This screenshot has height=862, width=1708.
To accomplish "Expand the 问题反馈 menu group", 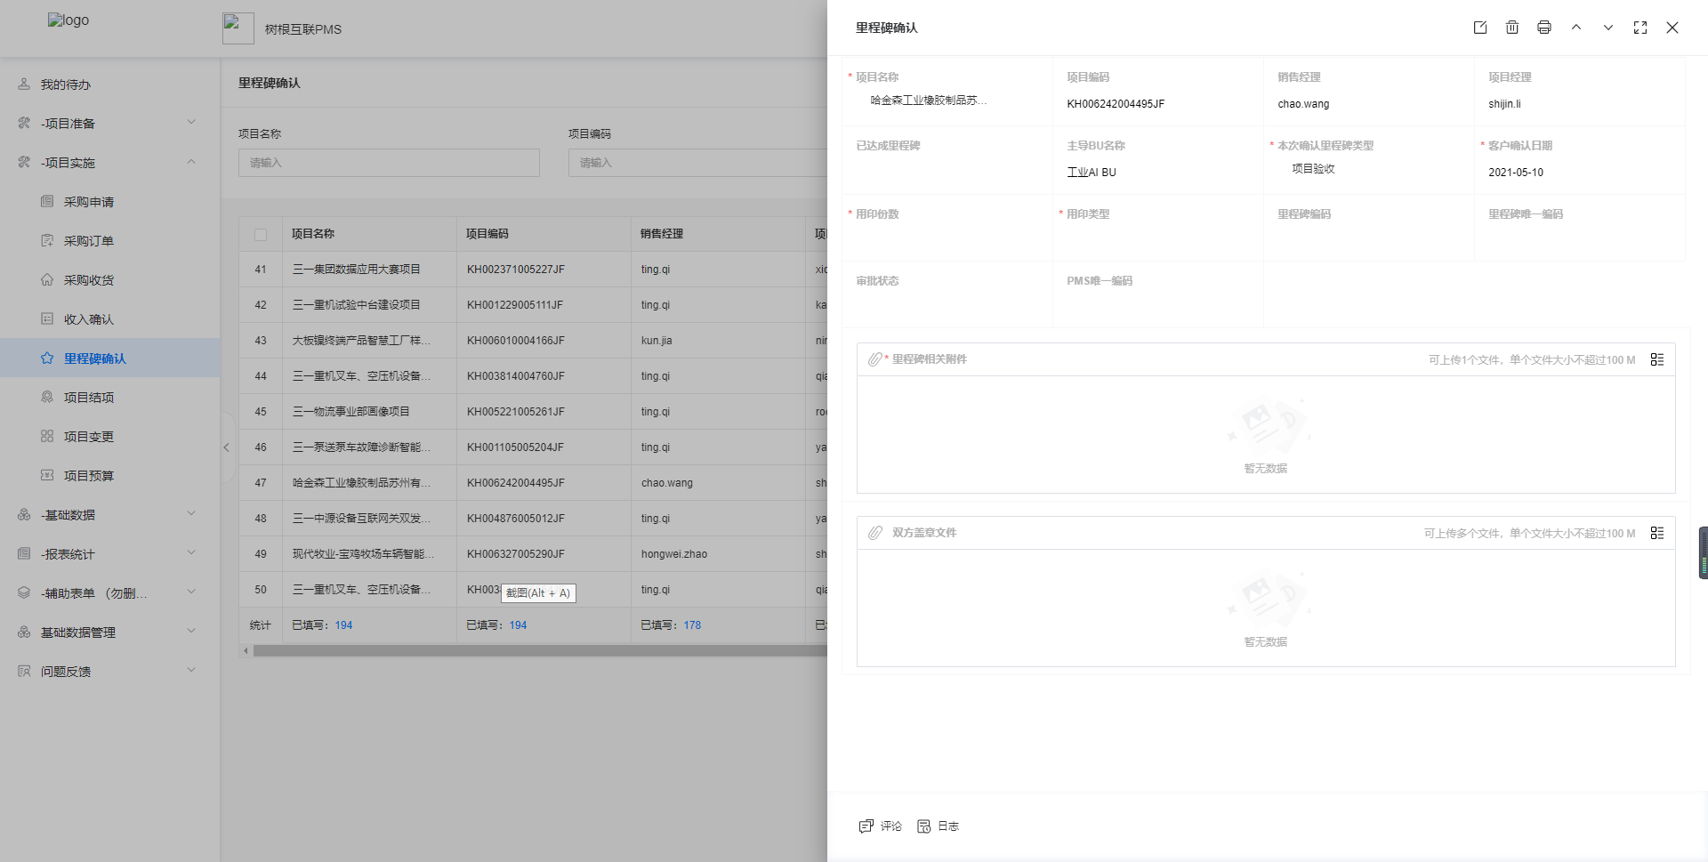I will tap(109, 672).
